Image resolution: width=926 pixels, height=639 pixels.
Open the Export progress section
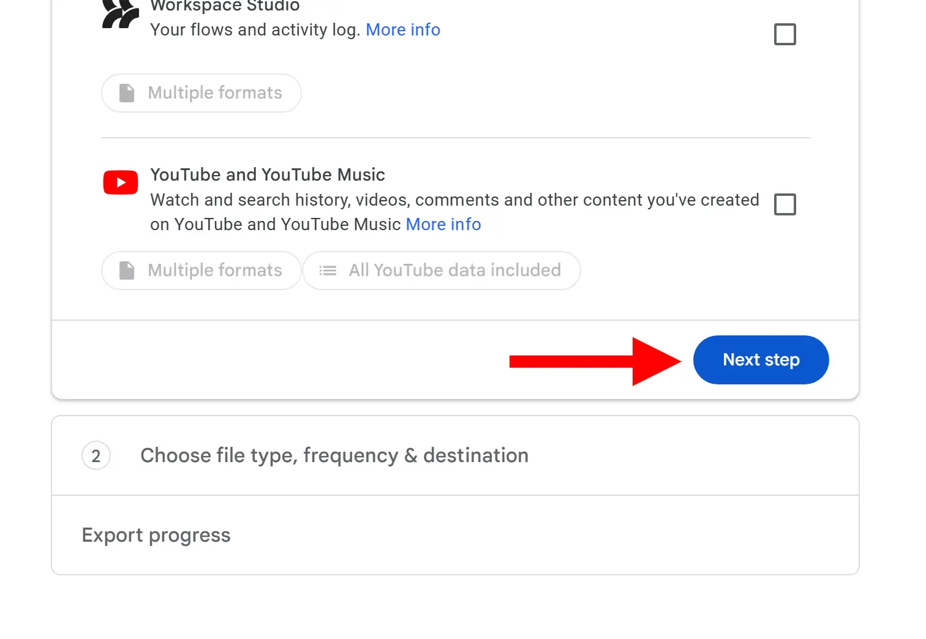(156, 536)
